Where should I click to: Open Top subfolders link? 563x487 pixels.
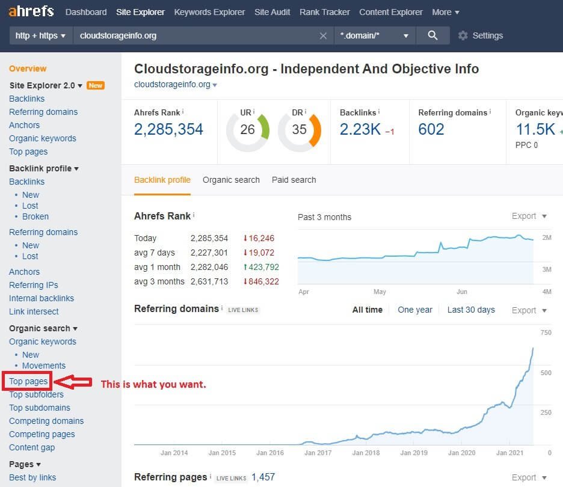point(36,394)
